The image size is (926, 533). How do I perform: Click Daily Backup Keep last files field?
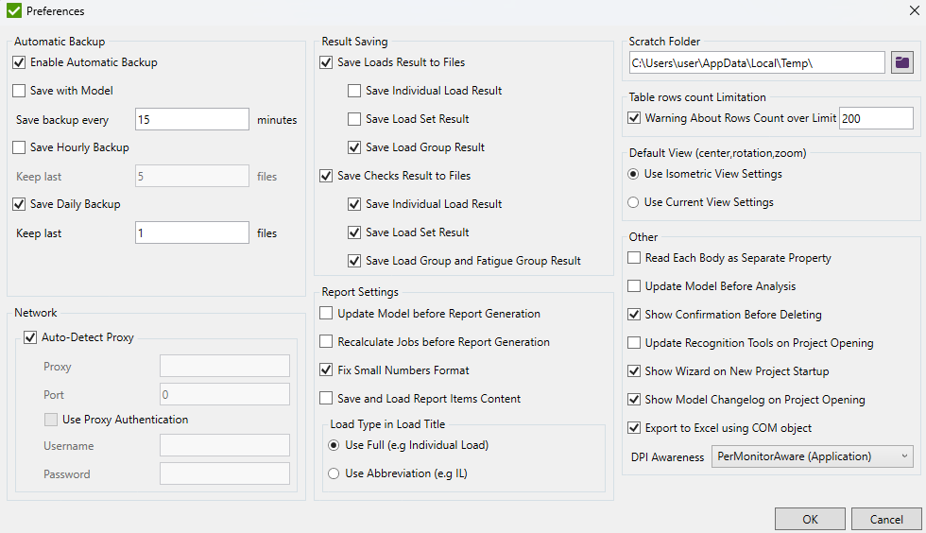(x=192, y=232)
